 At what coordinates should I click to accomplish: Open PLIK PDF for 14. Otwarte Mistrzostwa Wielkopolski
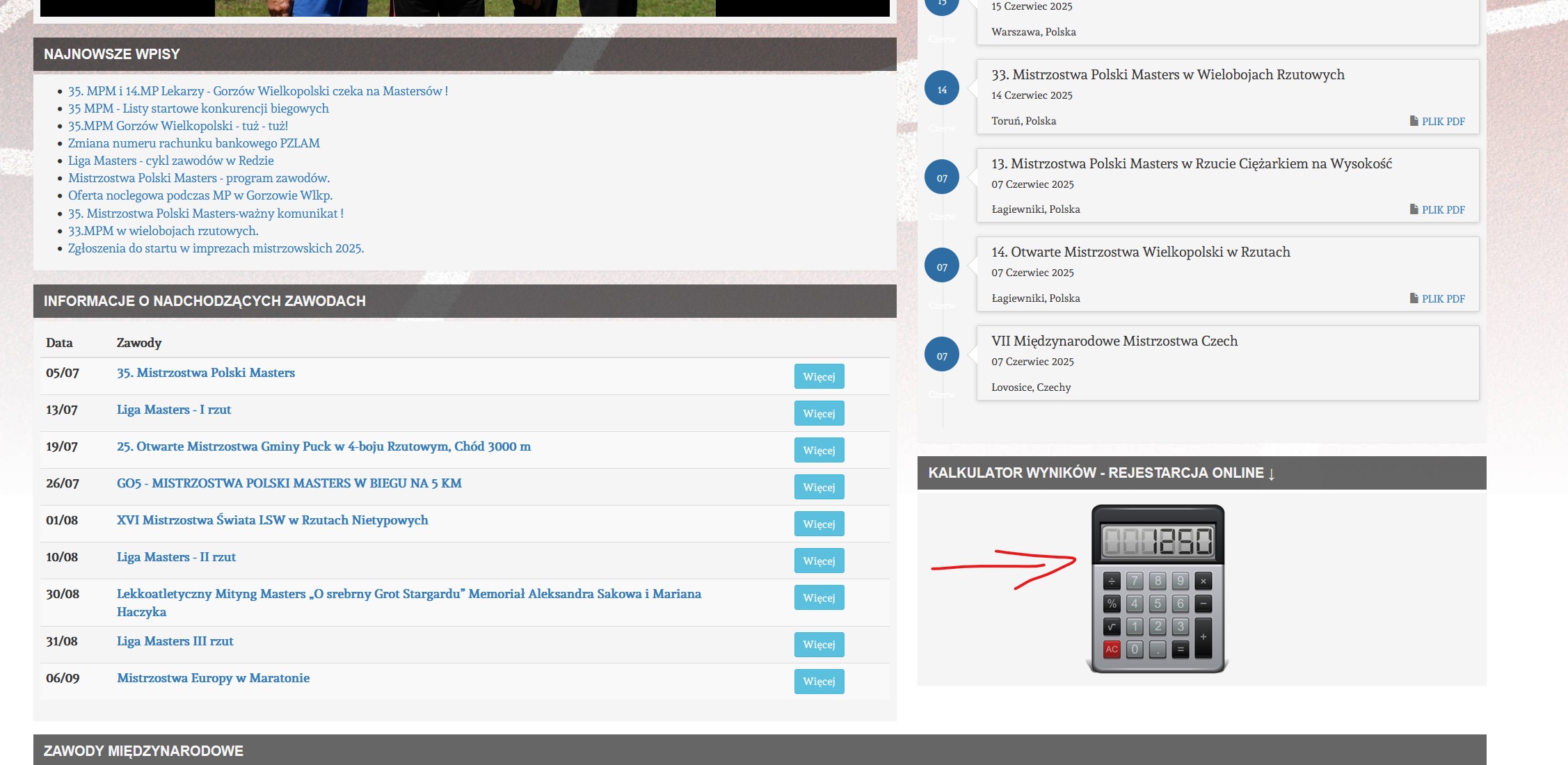tap(1442, 298)
